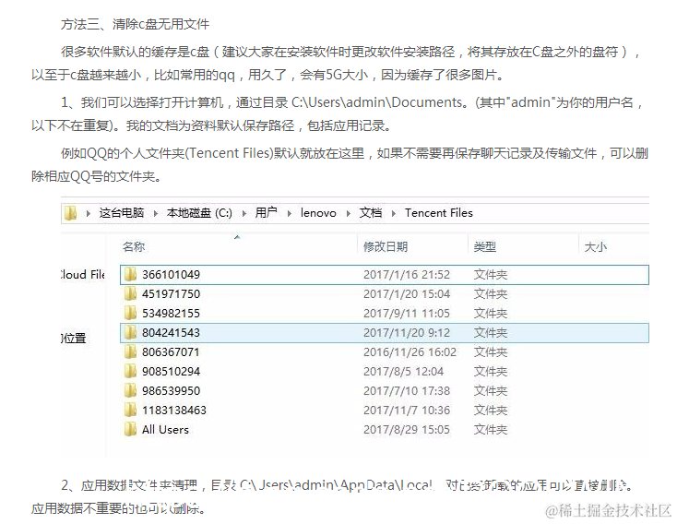The image size is (677, 524).
Task: Expand arrow before lenovo breadcrumb
Action: (290, 213)
